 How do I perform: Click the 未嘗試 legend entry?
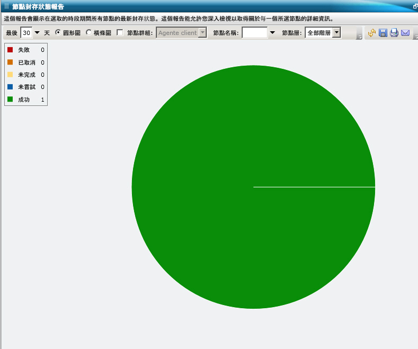coord(26,87)
